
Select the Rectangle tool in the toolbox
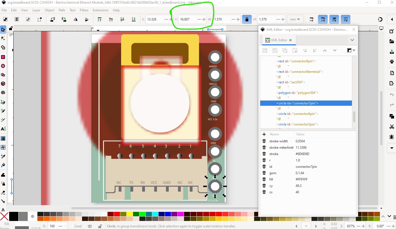[x=3, y=57]
